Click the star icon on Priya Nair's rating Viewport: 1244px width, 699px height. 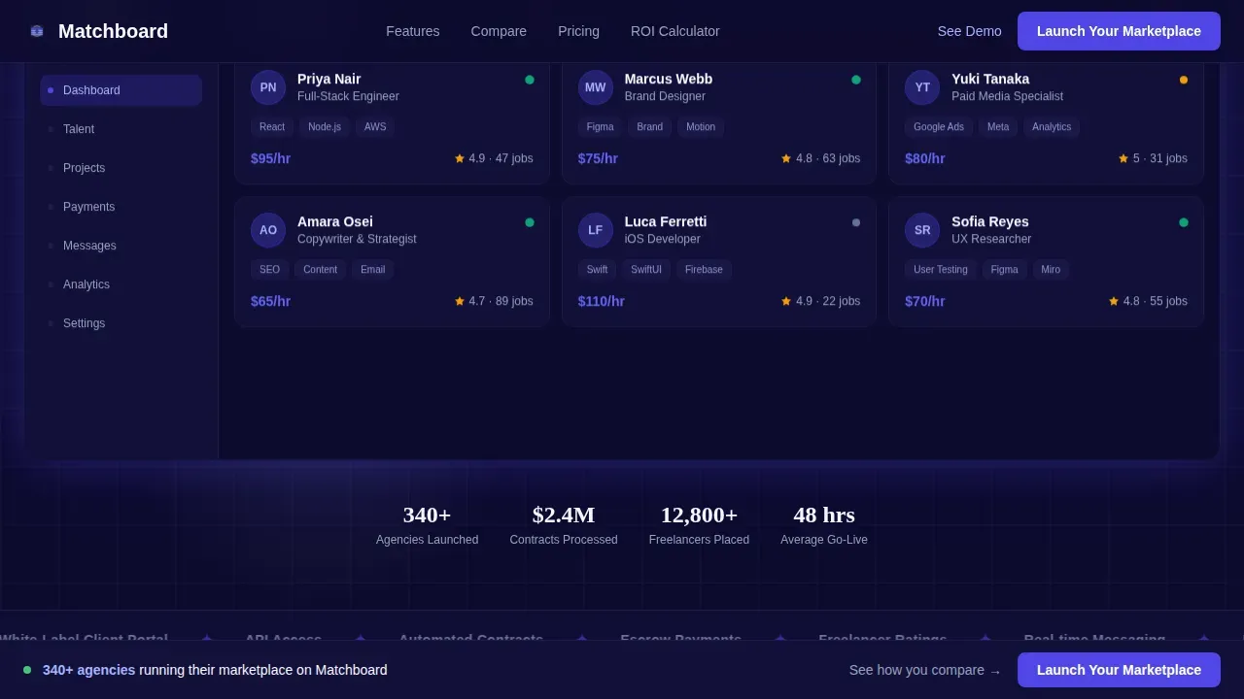pos(460,158)
